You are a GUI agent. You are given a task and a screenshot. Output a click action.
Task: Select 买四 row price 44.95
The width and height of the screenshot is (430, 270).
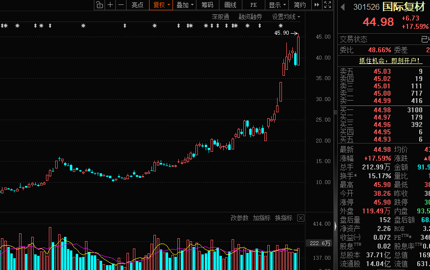coord(382,132)
